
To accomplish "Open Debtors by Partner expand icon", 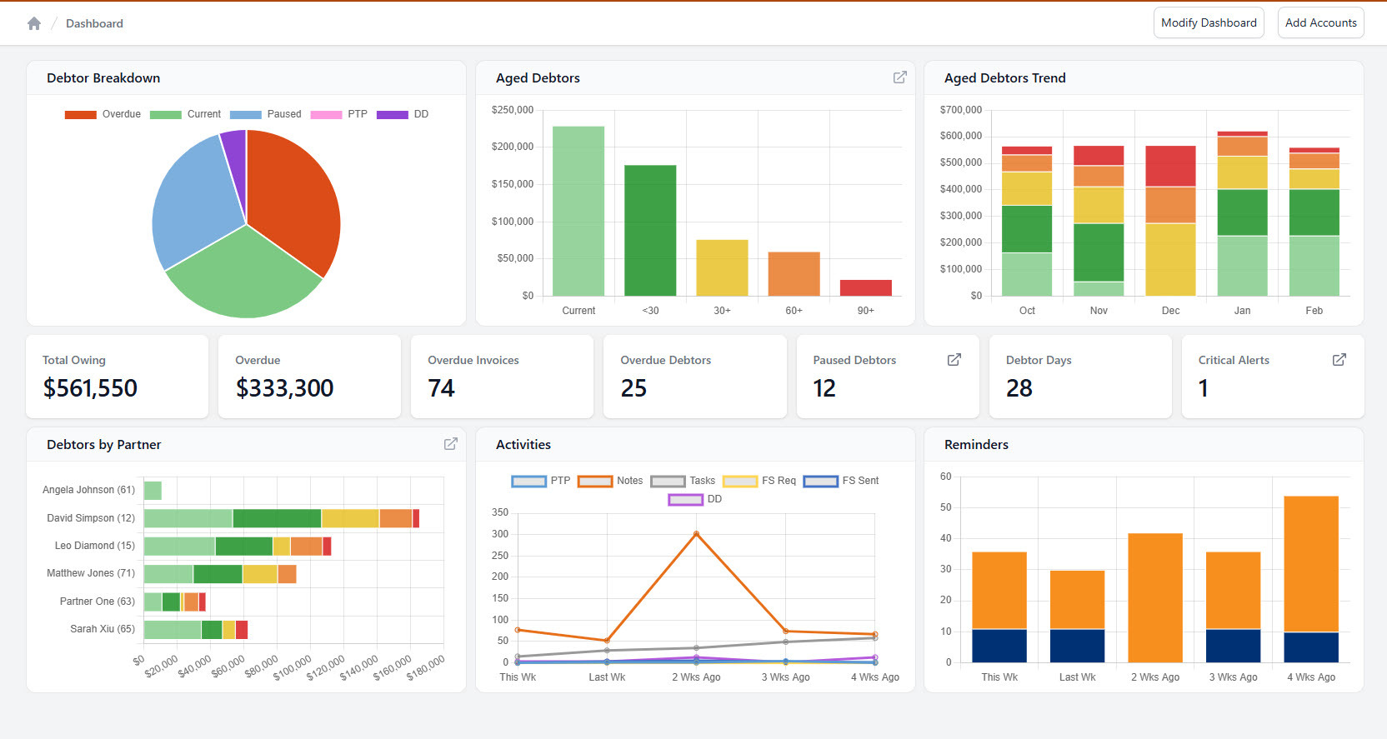I will 451,444.
